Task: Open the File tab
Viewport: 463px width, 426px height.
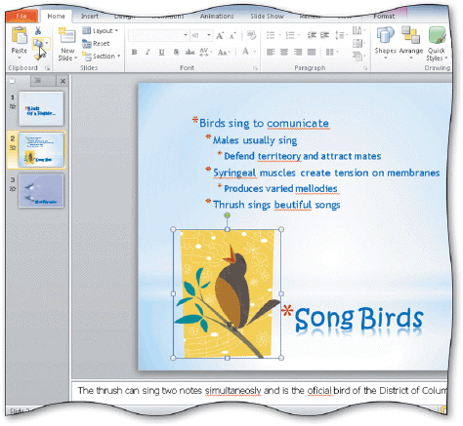Action: 21,16
